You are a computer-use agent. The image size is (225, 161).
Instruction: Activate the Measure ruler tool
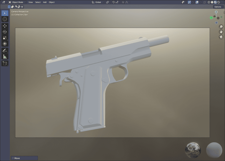point(5,57)
